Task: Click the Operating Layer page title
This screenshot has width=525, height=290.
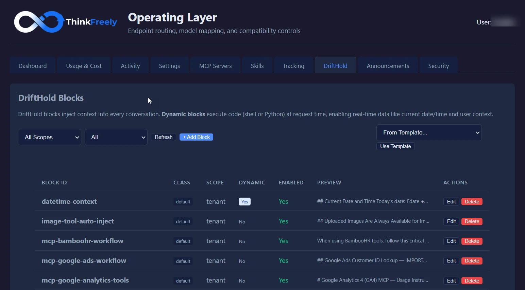Action: point(172,17)
